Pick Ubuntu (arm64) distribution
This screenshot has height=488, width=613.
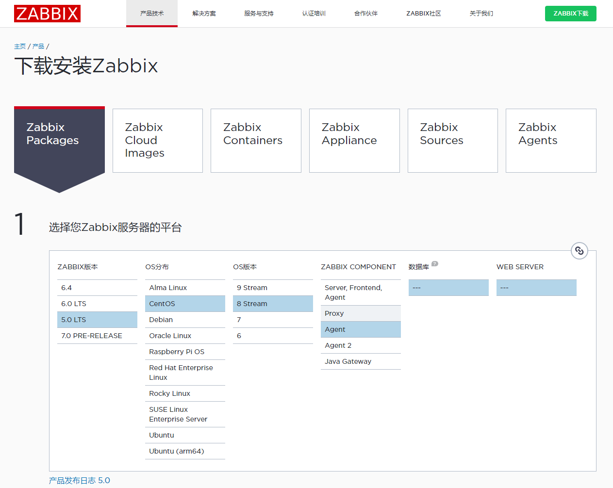click(184, 451)
